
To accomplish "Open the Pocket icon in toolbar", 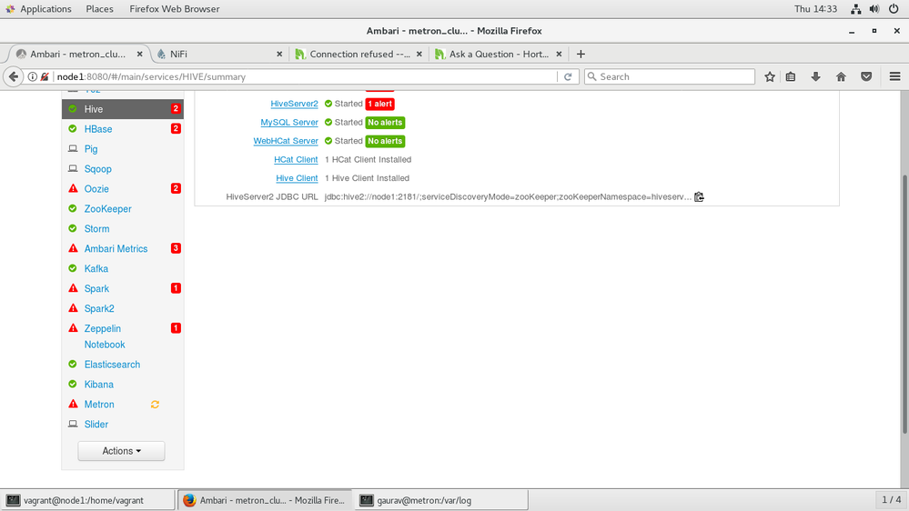I will 866,76.
